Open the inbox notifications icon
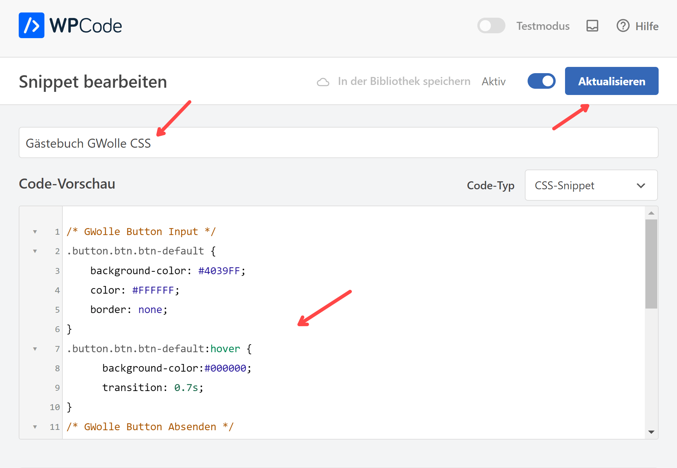The height and width of the screenshot is (468, 677). point(592,26)
